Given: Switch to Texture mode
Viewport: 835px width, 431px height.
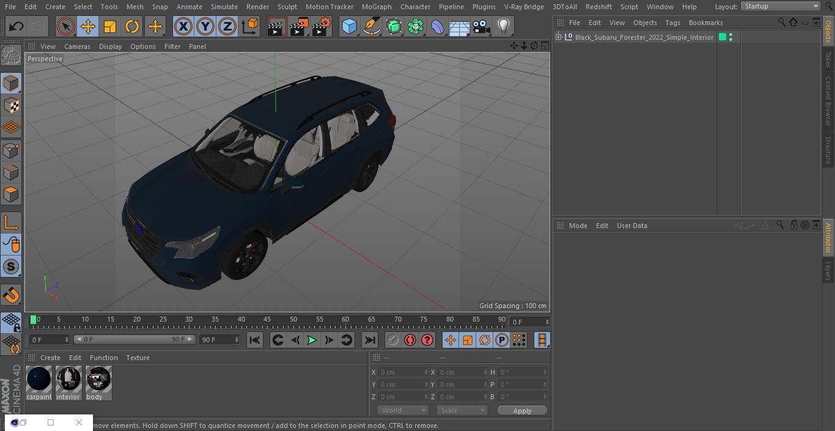Looking at the screenshot, I should tap(11, 105).
